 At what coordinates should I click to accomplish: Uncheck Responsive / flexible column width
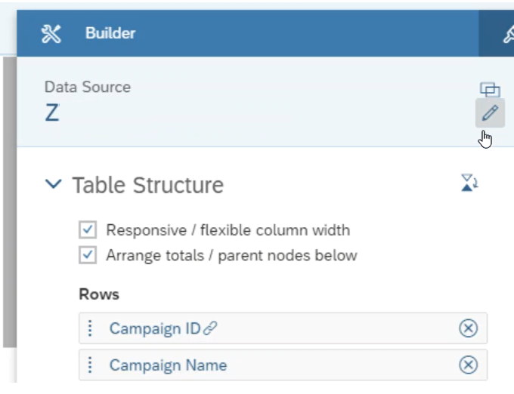pyautogui.click(x=88, y=229)
